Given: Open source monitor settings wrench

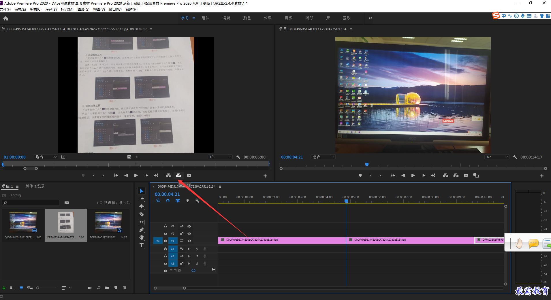Looking at the screenshot, I should (238, 157).
